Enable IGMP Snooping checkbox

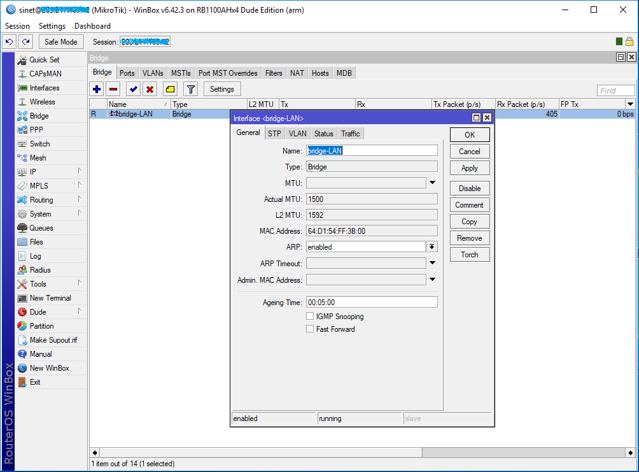(310, 316)
